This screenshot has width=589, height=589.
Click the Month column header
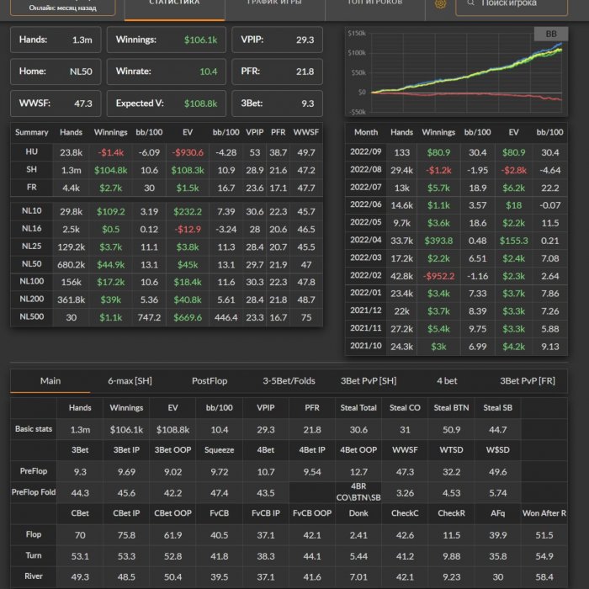point(366,132)
